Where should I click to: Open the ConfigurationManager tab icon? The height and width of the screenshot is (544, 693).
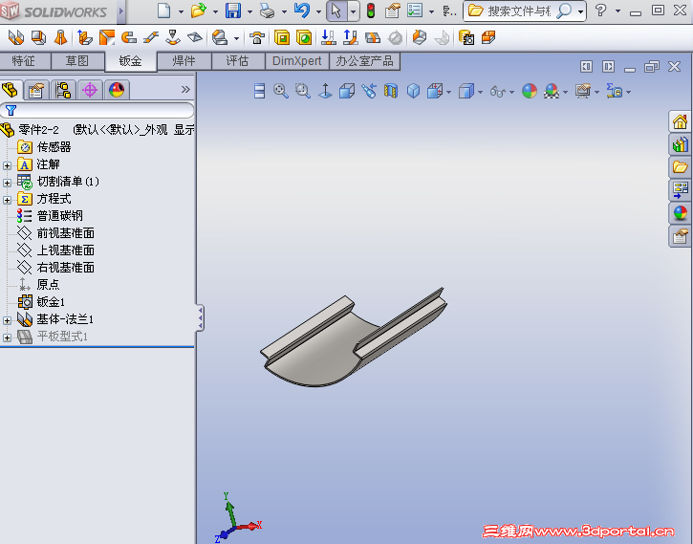[63, 90]
